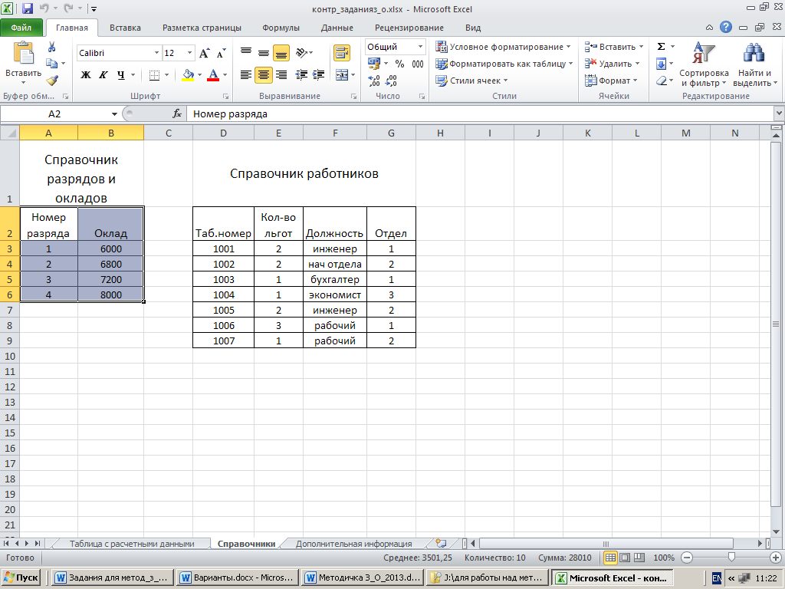Open Варианты.docx taskbar button
Viewport: 785px width, 589px height.
238,577
